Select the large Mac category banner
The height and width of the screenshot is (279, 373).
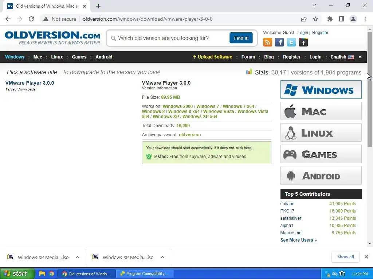click(x=321, y=111)
